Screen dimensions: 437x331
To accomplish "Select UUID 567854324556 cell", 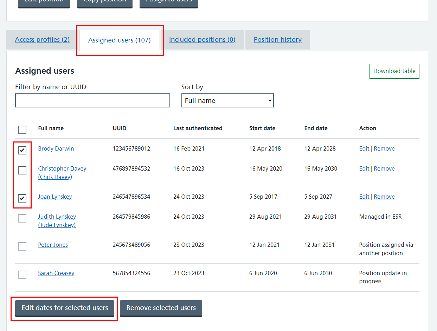I will (131, 273).
